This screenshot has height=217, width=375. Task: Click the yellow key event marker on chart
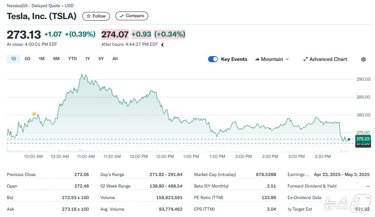coord(34,114)
